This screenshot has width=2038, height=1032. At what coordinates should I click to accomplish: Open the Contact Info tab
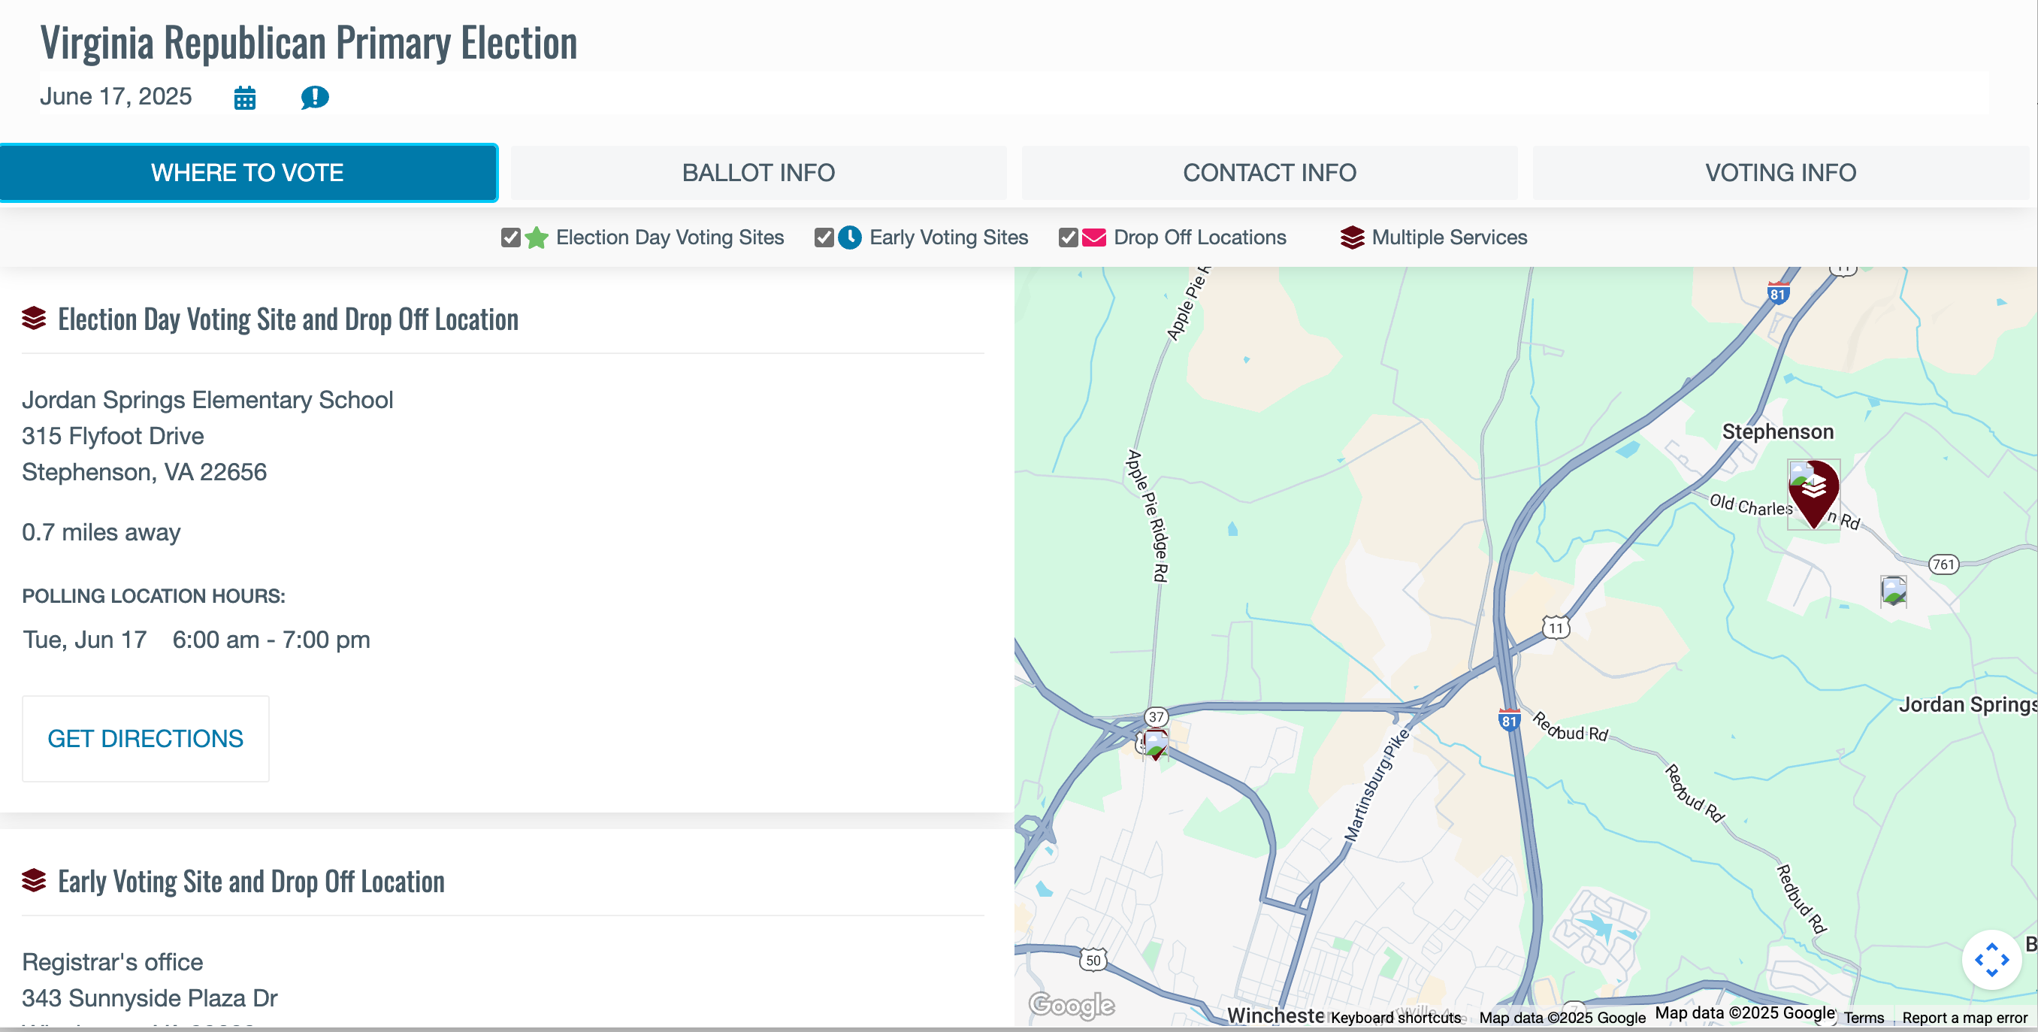1269,173
